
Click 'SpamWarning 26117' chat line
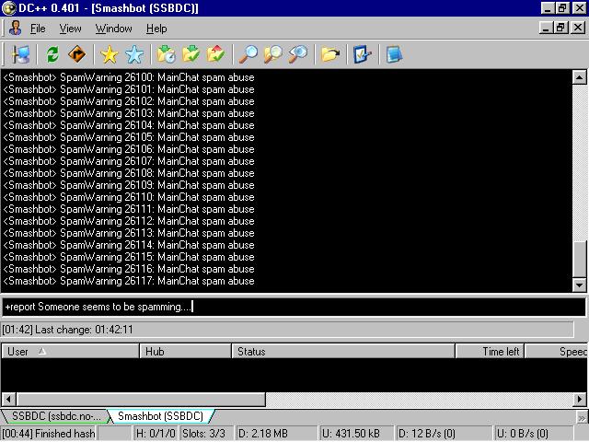(129, 281)
